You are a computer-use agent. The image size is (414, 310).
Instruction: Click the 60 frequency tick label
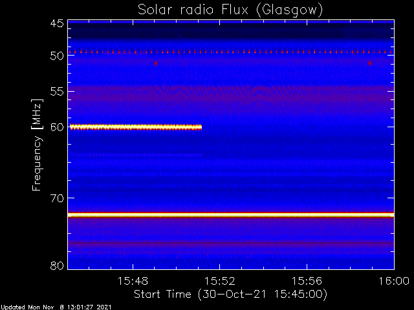click(x=57, y=127)
